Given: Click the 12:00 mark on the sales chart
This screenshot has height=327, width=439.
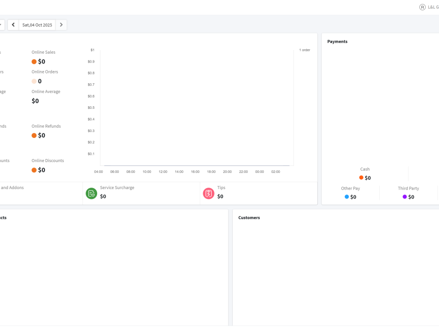Looking at the screenshot, I should [x=163, y=172].
